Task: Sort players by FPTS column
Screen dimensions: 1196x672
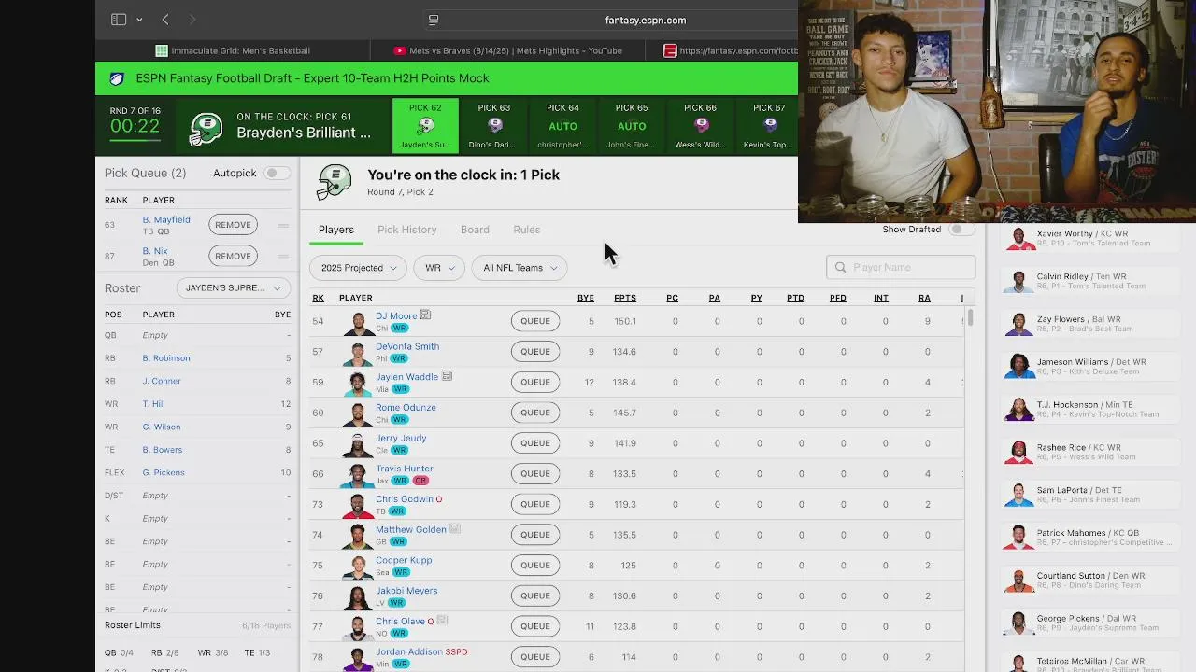Action: click(x=625, y=298)
